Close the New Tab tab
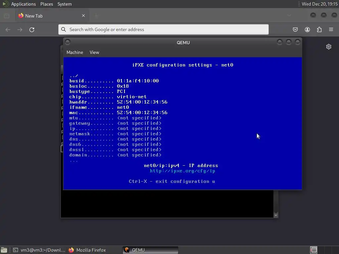 point(83,16)
